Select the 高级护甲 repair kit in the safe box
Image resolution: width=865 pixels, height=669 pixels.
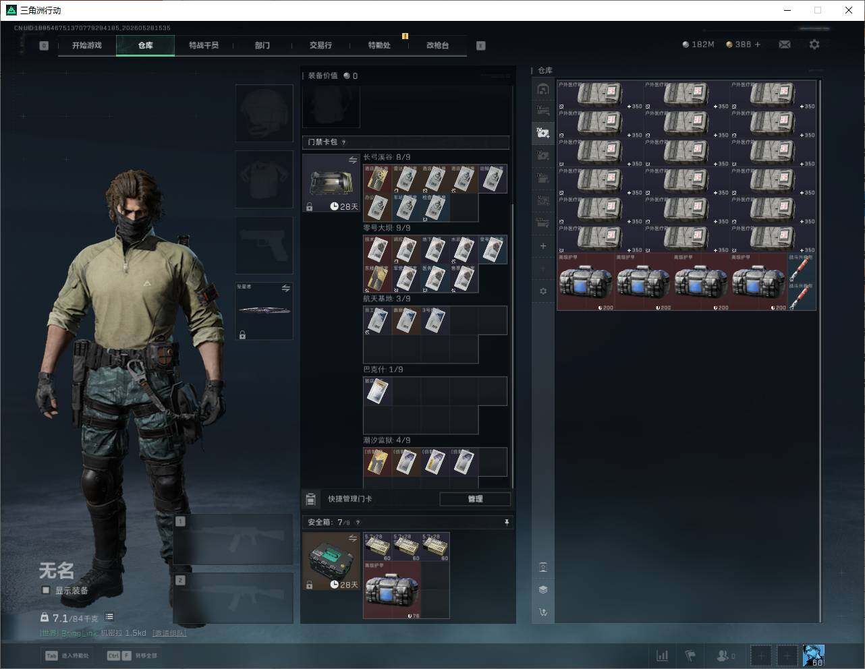point(392,590)
